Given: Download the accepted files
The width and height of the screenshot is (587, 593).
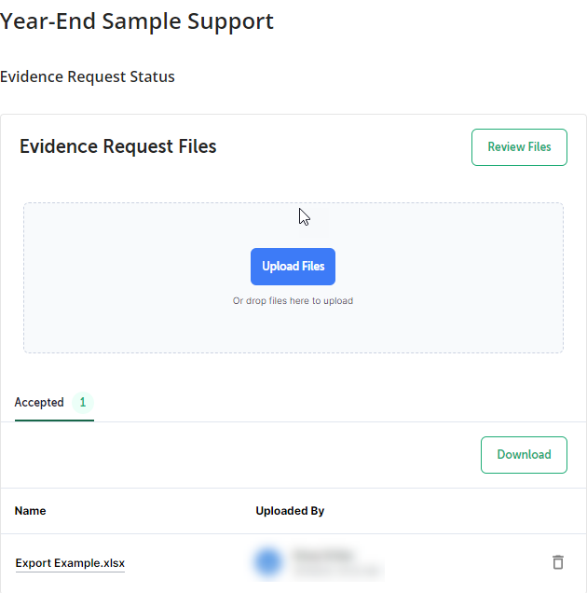Looking at the screenshot, I should tap(524, 455).
